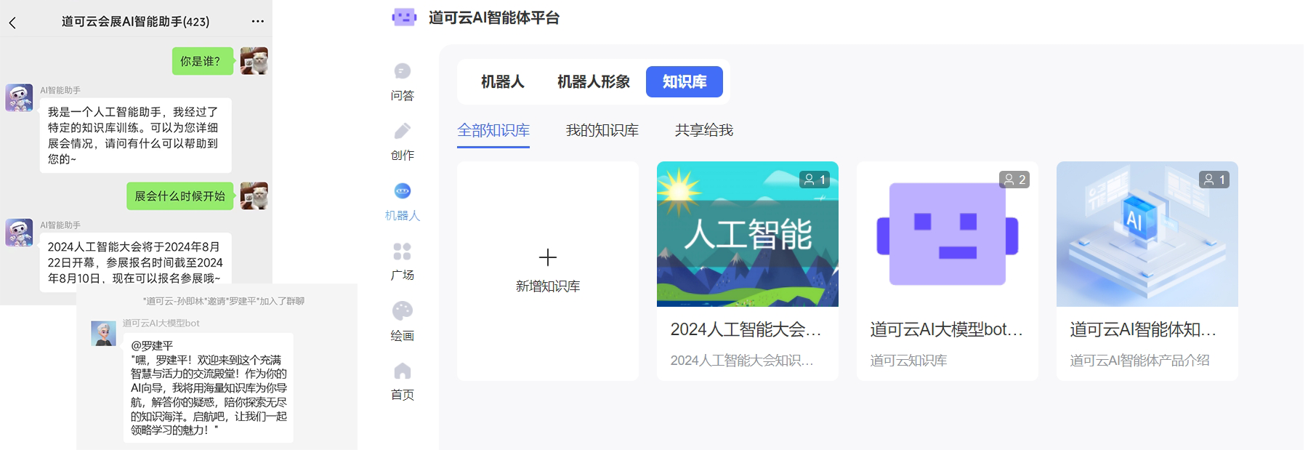Click the member count badge on 道可云AI智能体 card

tap(1214, 180)
